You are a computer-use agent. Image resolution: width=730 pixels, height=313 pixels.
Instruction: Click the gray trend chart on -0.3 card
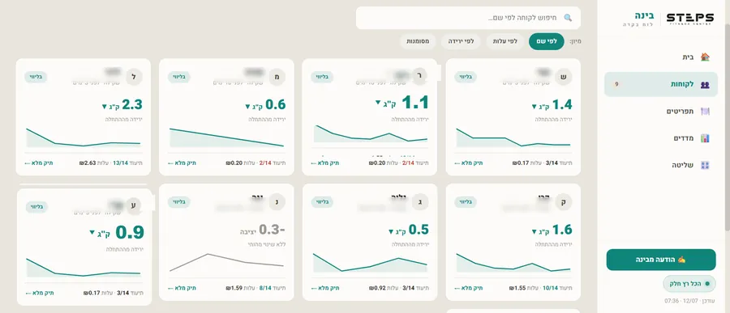coord(227,263)
